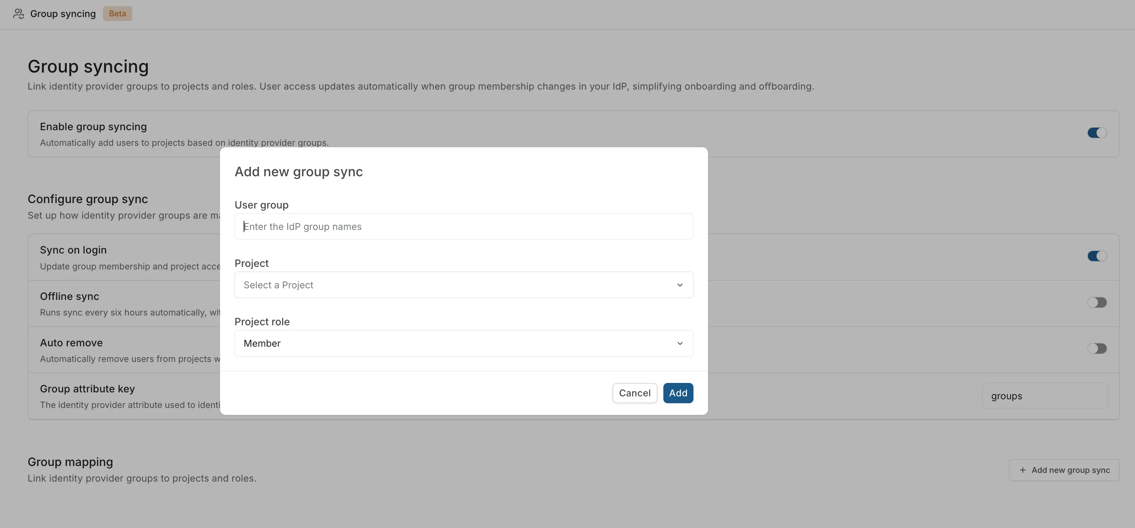1135x528 pixels.
Task: Click the group syncing people icon in header
Action: coord(18,14)
